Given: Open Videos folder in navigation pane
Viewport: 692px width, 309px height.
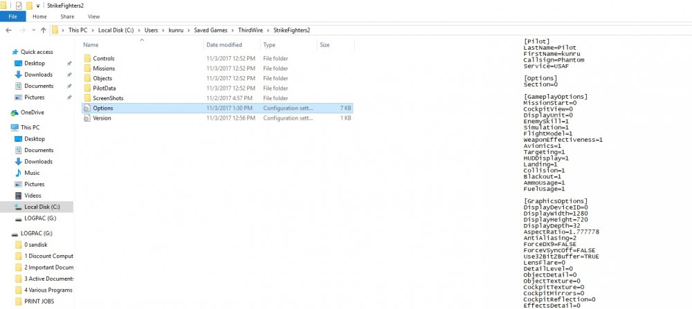Looking at the screenshot, I should coord(33,195).
